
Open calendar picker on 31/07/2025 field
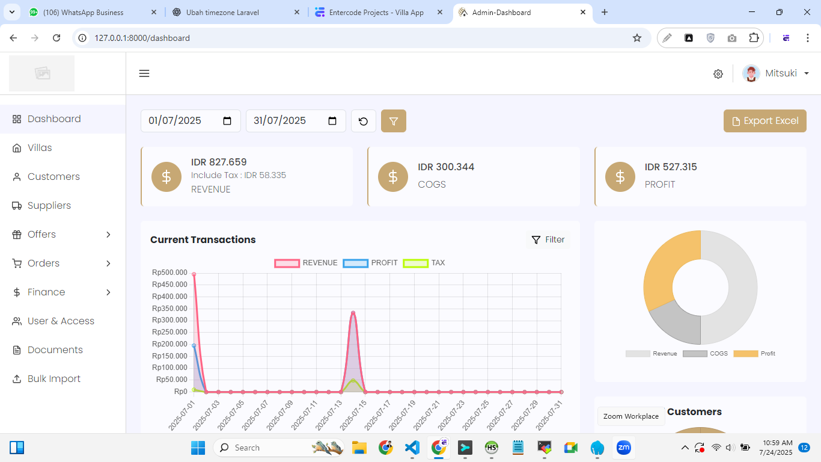tap(332, 121)
